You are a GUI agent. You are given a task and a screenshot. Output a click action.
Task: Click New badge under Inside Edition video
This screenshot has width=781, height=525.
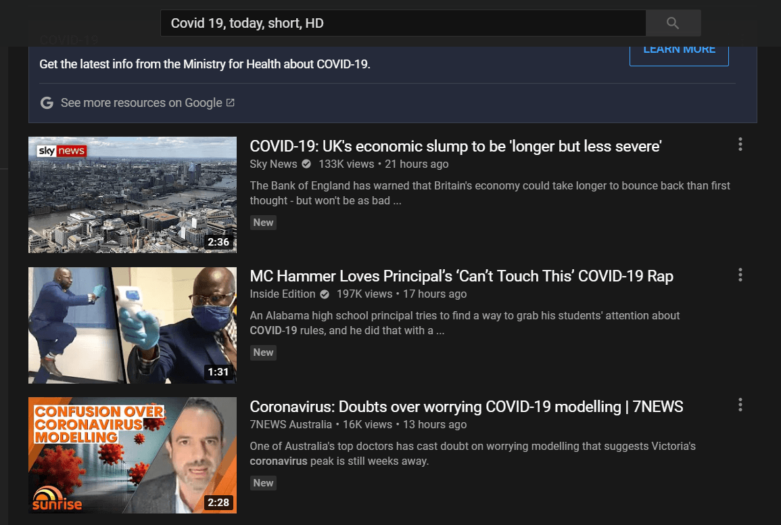point(263,352)
